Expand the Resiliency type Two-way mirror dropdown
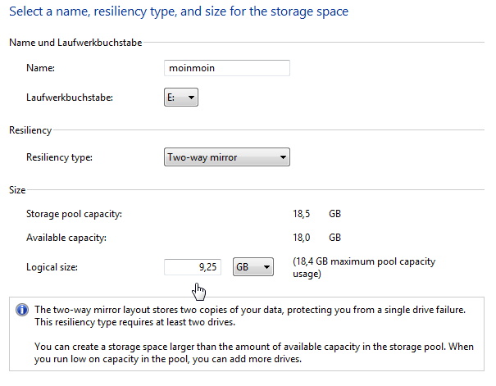This screenshot has width=496, height=386. 227,157
